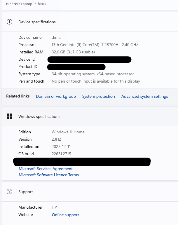Click the Windows logo icon beside Windows specifications
Viewport: 178px width, 225px height.
point(9,116)
